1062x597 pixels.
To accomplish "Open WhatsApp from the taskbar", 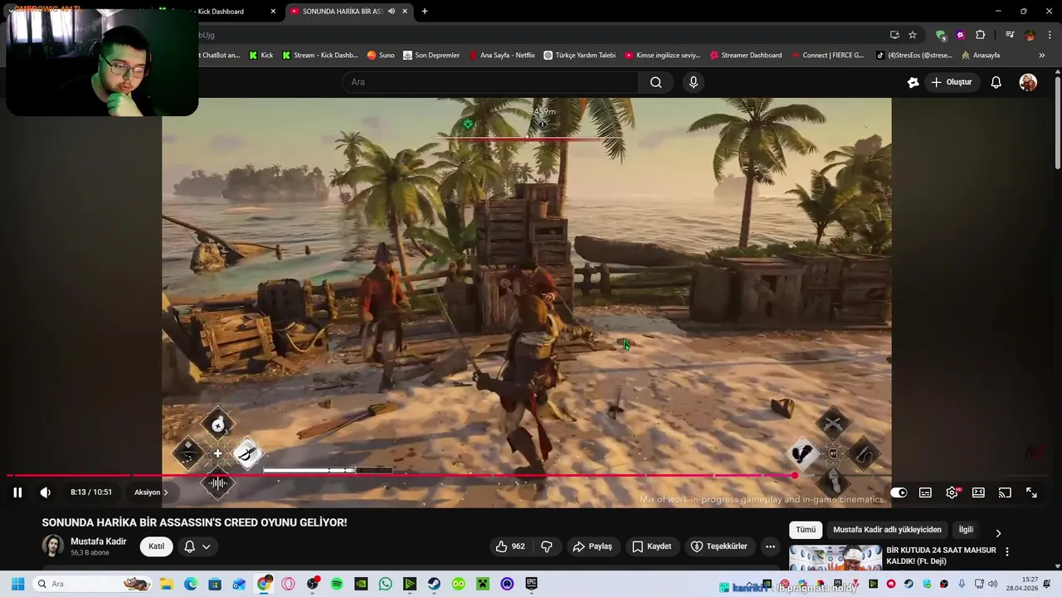I will coord(385,584).
